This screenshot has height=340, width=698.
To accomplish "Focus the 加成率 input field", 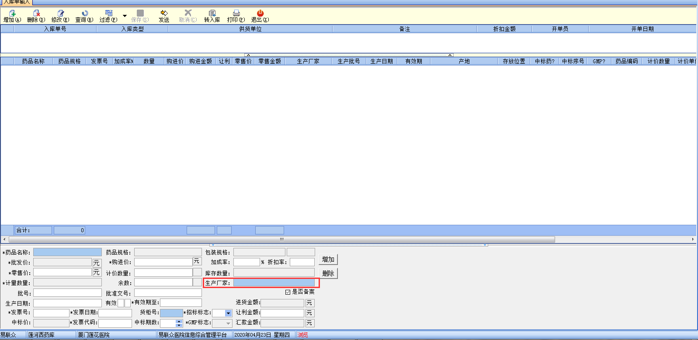I will click(247, 262).
